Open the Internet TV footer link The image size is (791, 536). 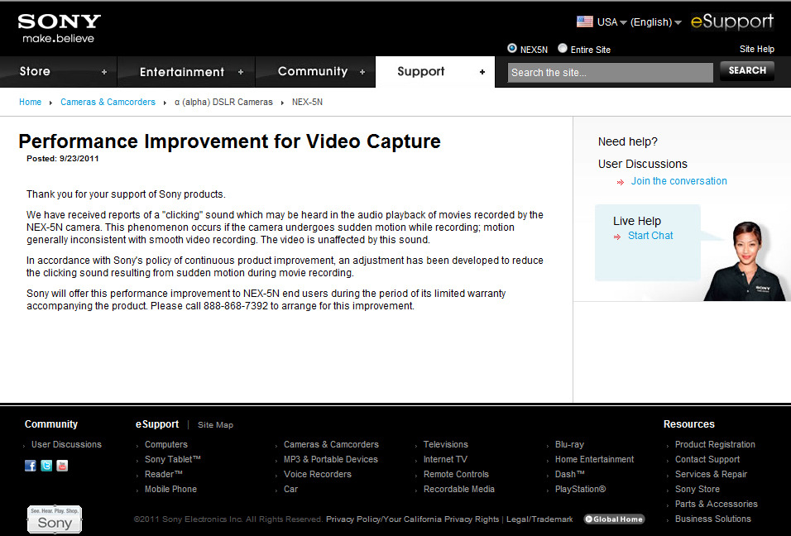click(x=445, y=459)
